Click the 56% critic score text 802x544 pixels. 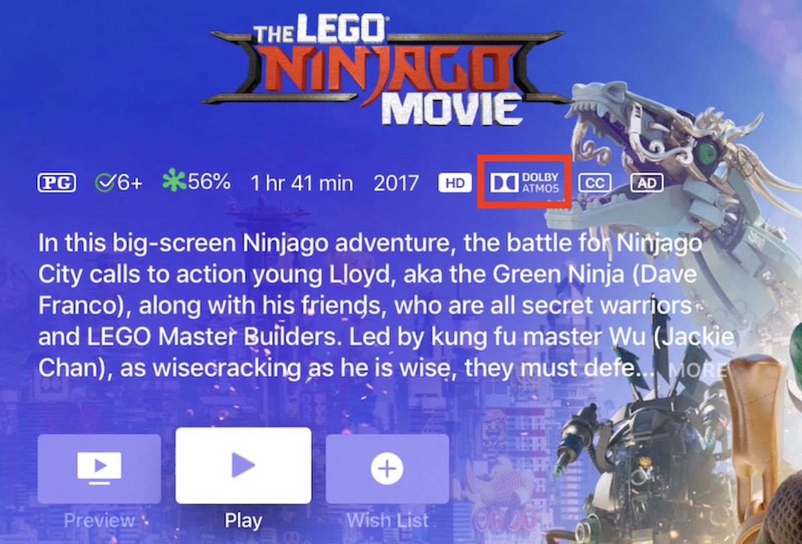point(209,181)
